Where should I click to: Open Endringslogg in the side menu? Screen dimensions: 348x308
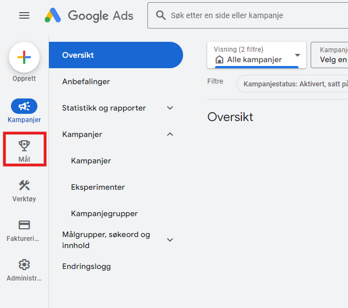pyautogui.click(x=87, y=266)
